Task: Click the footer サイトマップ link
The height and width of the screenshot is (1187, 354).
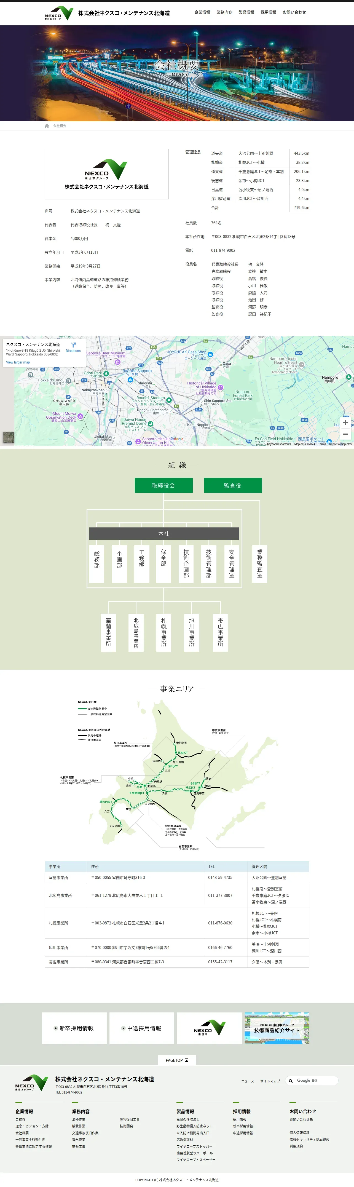Action: click(270, 1081)
